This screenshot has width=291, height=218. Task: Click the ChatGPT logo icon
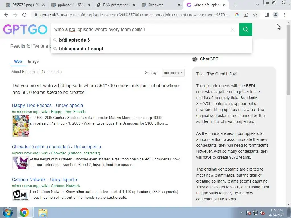coord(195,59)
